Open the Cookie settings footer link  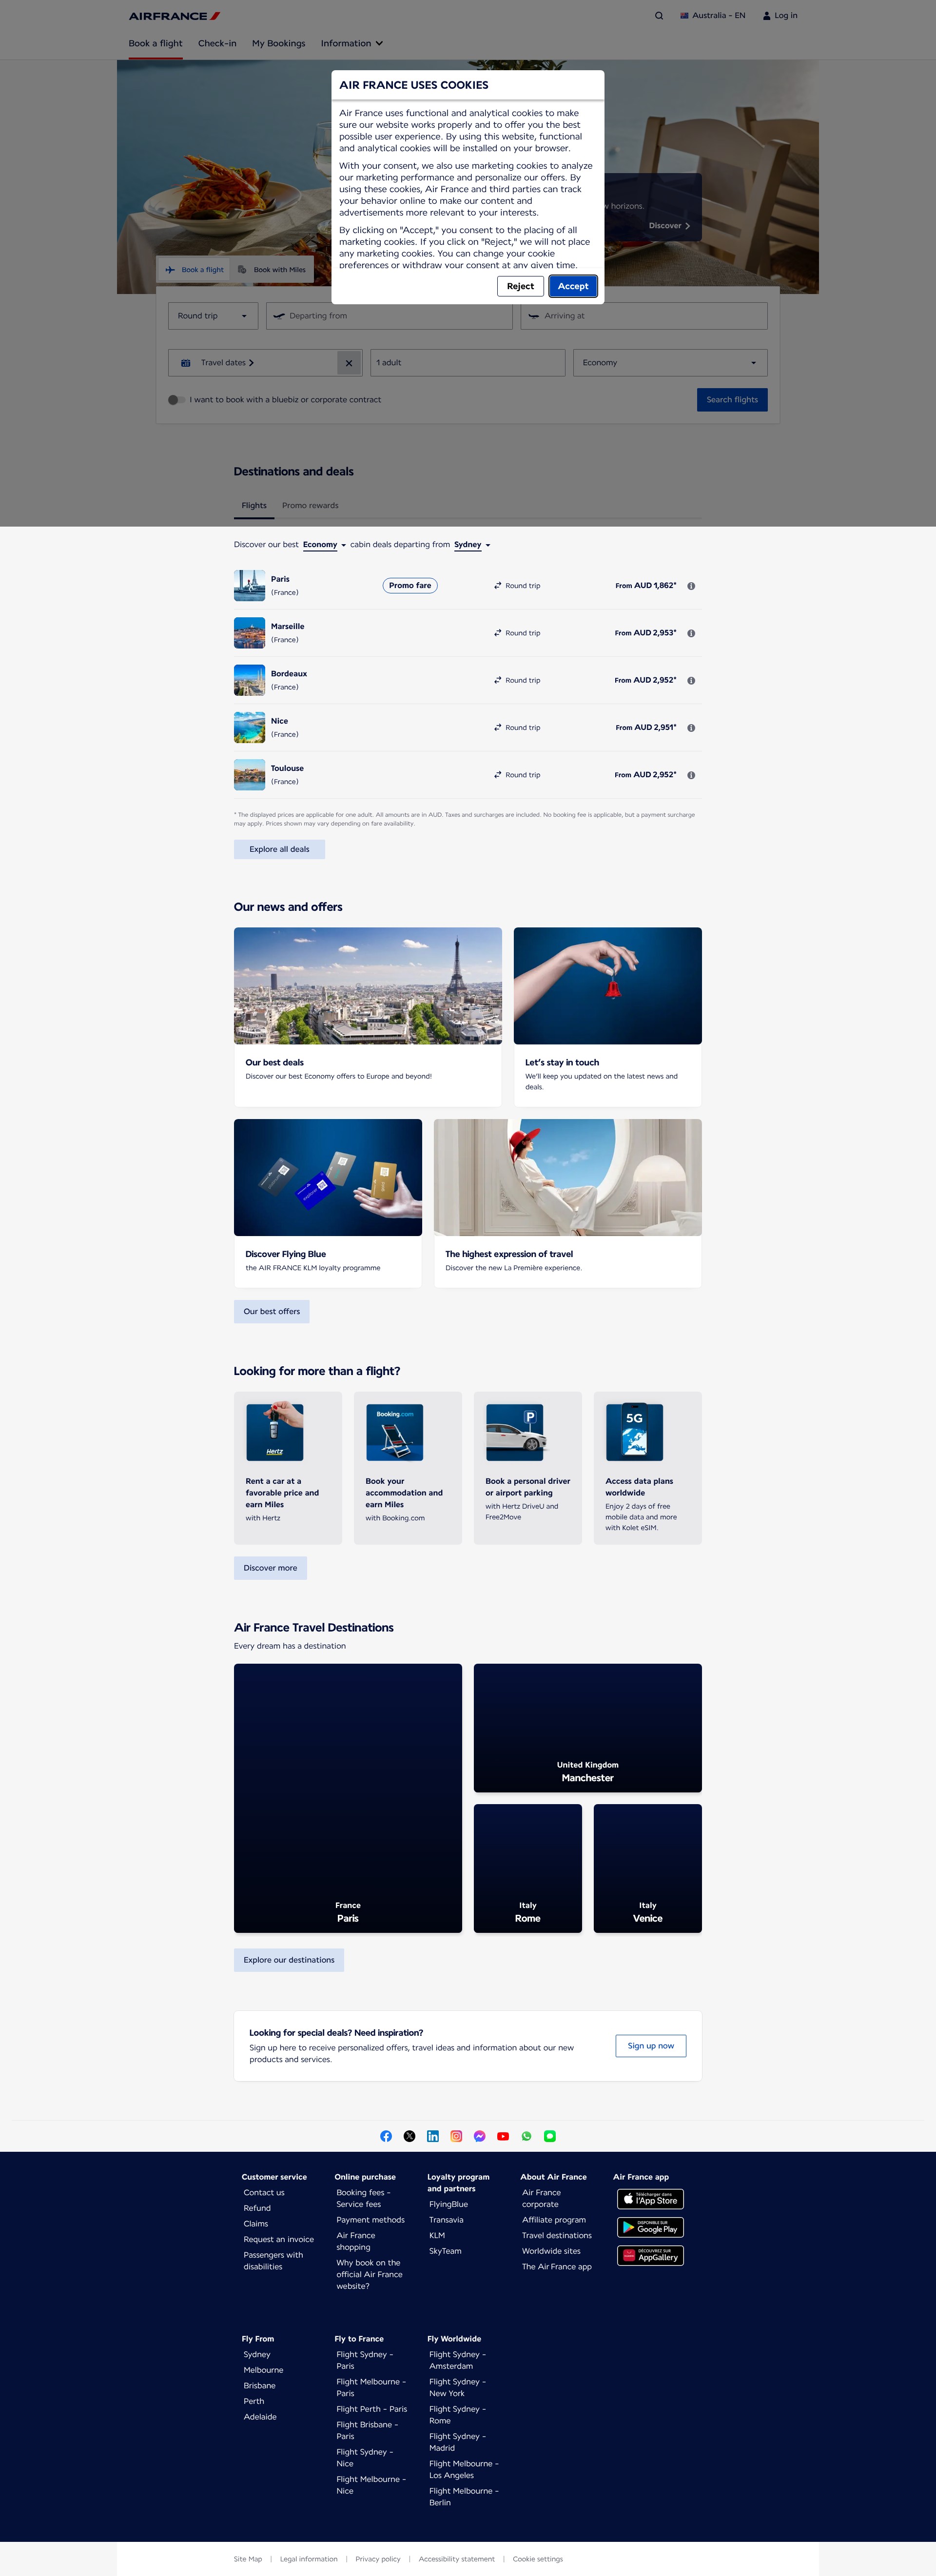pyautogui.click(x=538, y=2559)
